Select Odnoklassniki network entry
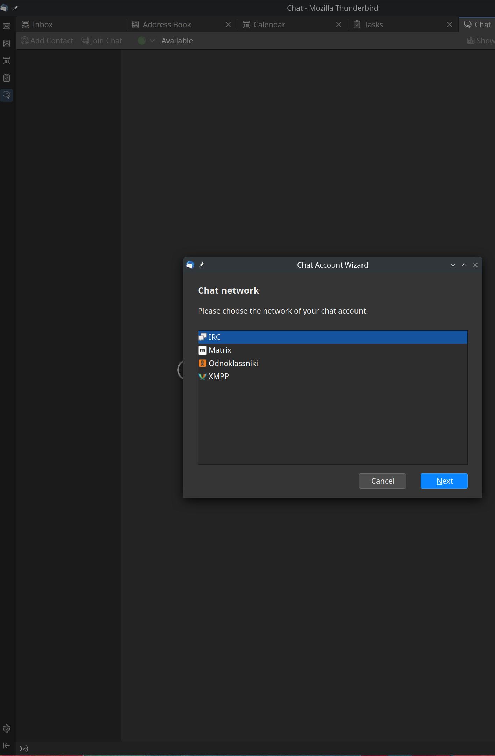The image size is (495, 756). click(233, 363)
